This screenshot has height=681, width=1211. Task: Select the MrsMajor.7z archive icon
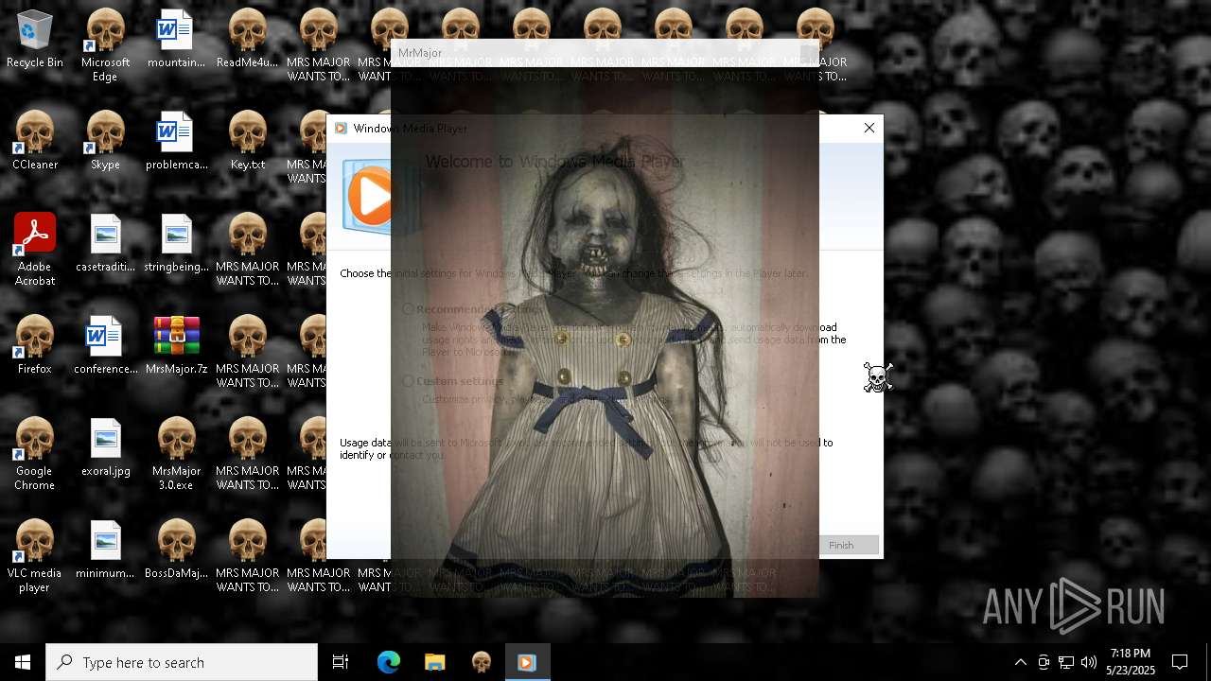click(x=176, y=346)
